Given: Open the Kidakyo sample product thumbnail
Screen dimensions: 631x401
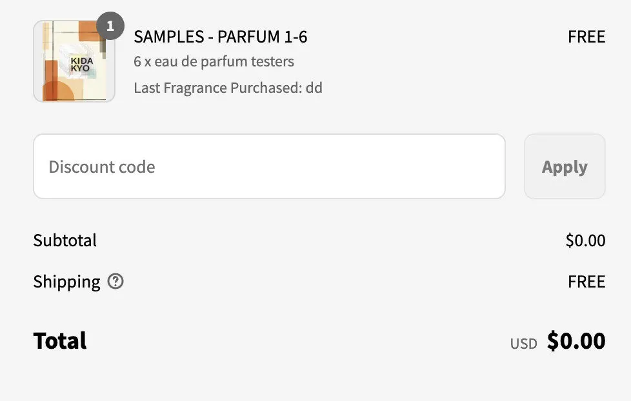Looking at the screenshot, I should 74,61.
